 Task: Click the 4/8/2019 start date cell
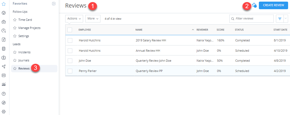tap(280, 61)
